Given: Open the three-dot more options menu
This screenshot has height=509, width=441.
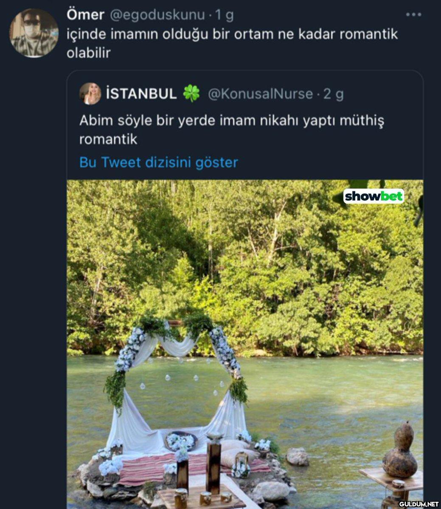Looking at the screenshot, I should (x=413, y=15).
